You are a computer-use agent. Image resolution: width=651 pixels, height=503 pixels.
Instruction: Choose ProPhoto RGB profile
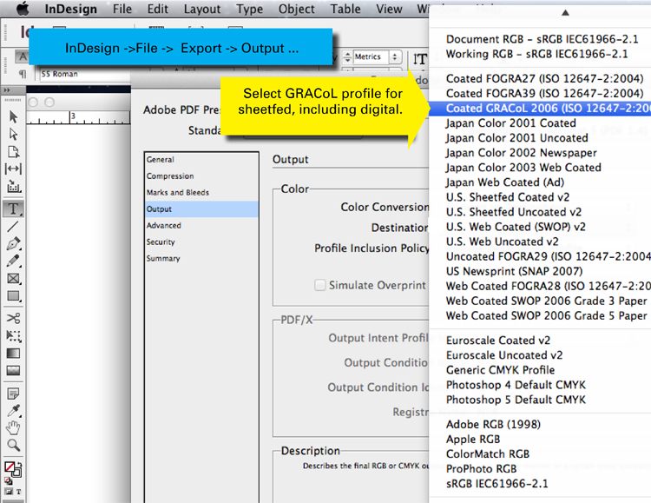(x=540, y=469)
